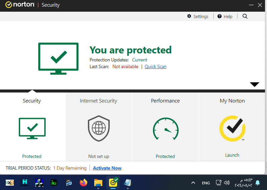Screen dimensions: 267x190
Task: Click Protected under the Security tile
Action: point(32,156)
